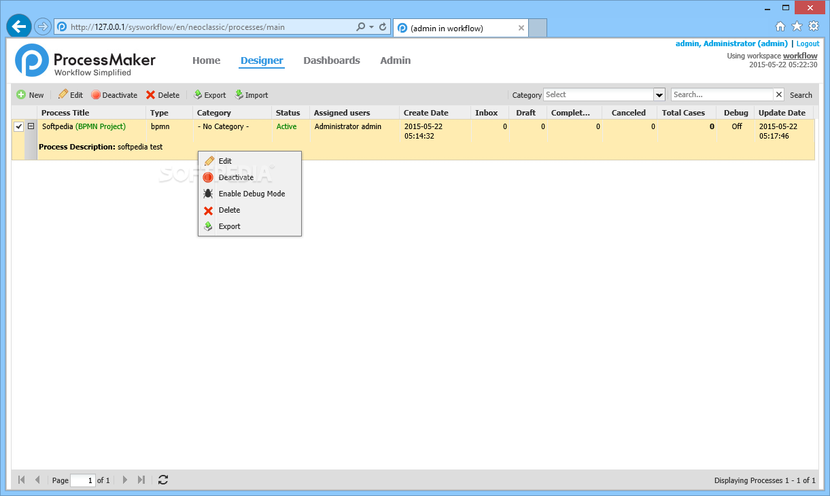Click the admin, Administrator (admin) link
The height and width of the screenshot is (496, 830).
[x=731, y=43]
